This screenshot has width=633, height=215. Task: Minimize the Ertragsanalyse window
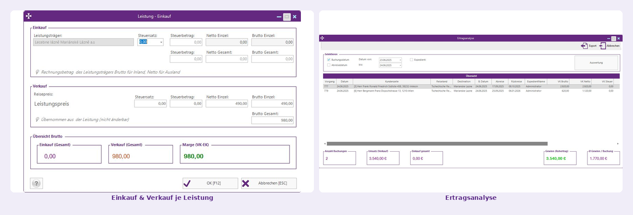coord(609,38)
